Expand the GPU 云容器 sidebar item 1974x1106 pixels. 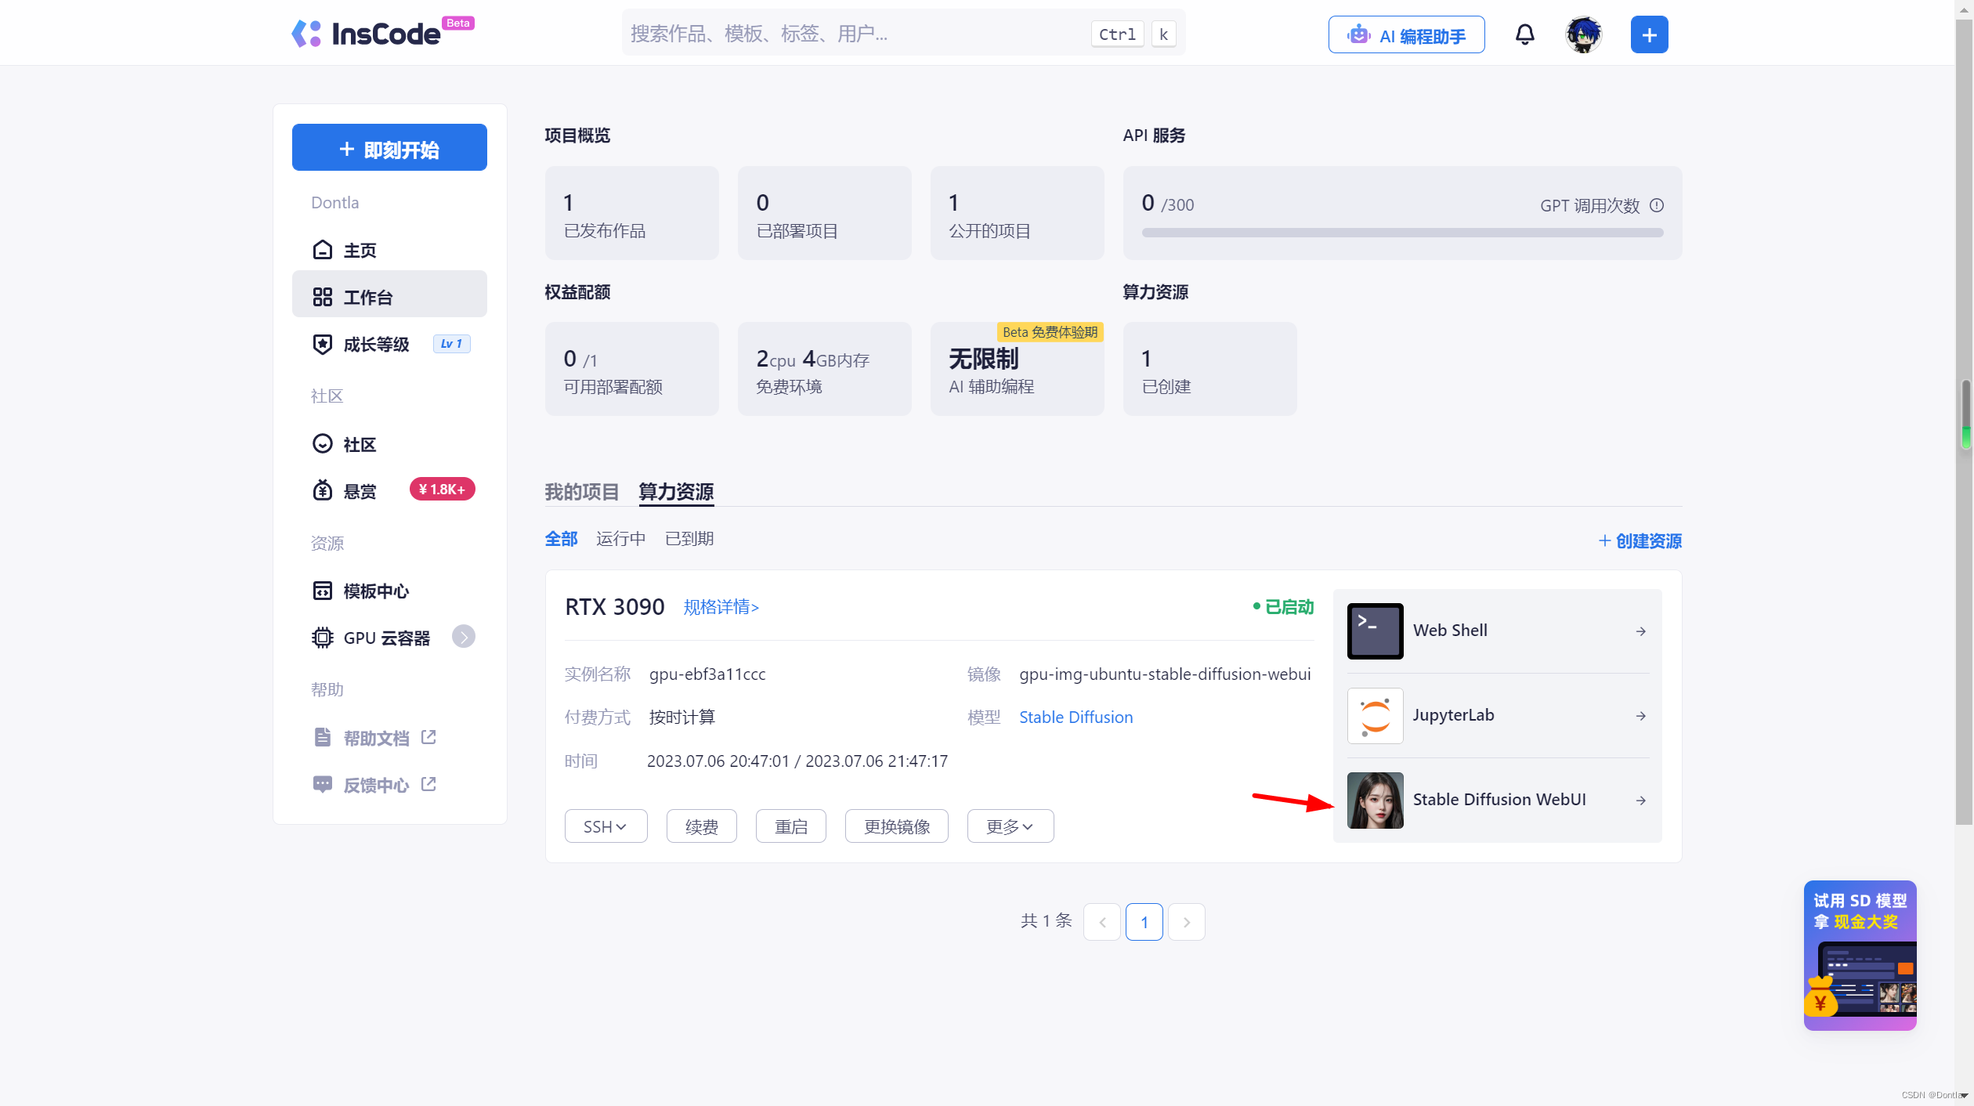coord(464,637)
